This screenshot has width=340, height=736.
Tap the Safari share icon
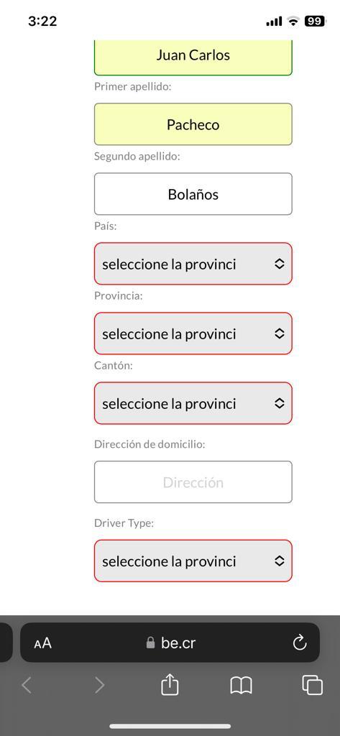(x=170, y=684)
